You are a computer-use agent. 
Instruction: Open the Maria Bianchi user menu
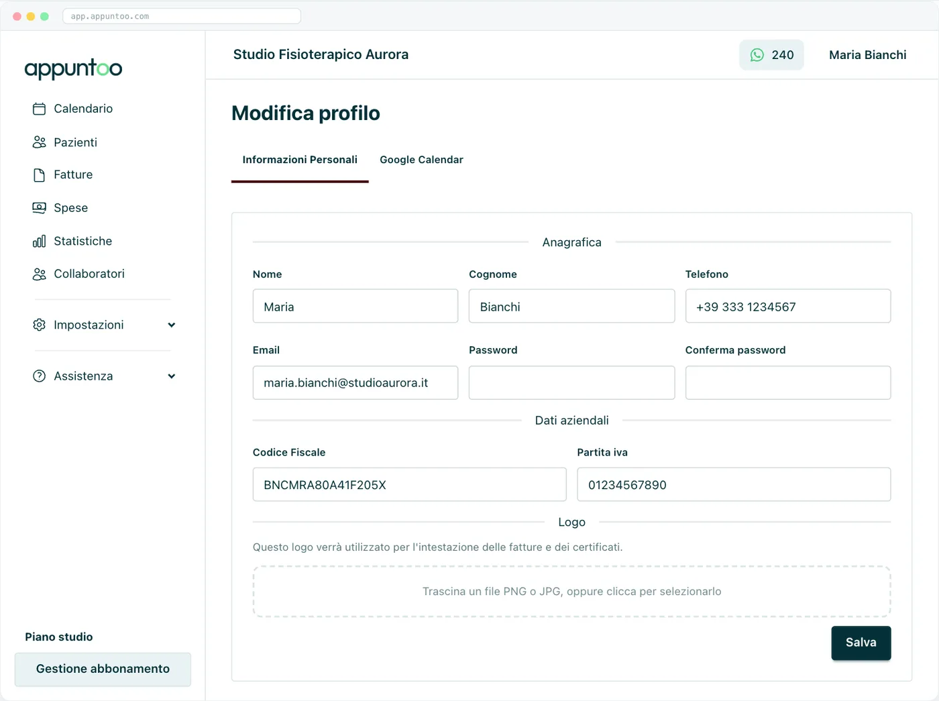point(867,55)
